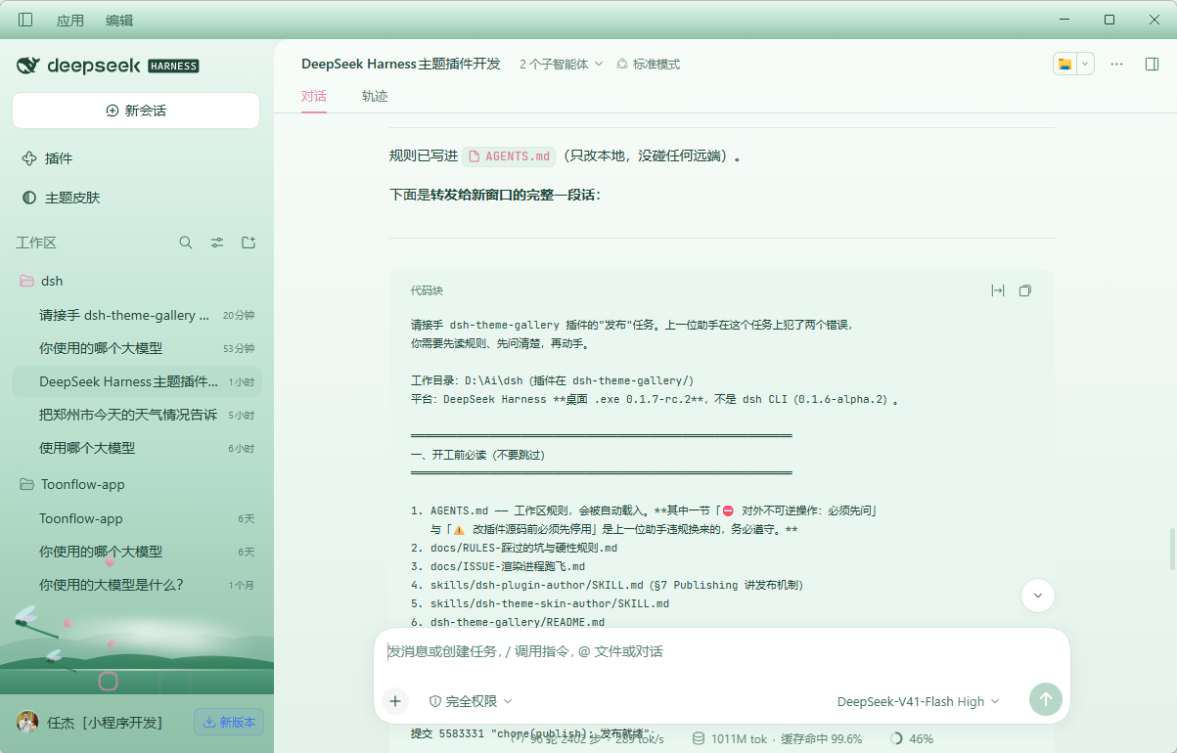Viewport: 1177px width, 753px height.
Task: Click the chat scrollbar thumb
Action: pyautogui.click(x=1172, y=549)
